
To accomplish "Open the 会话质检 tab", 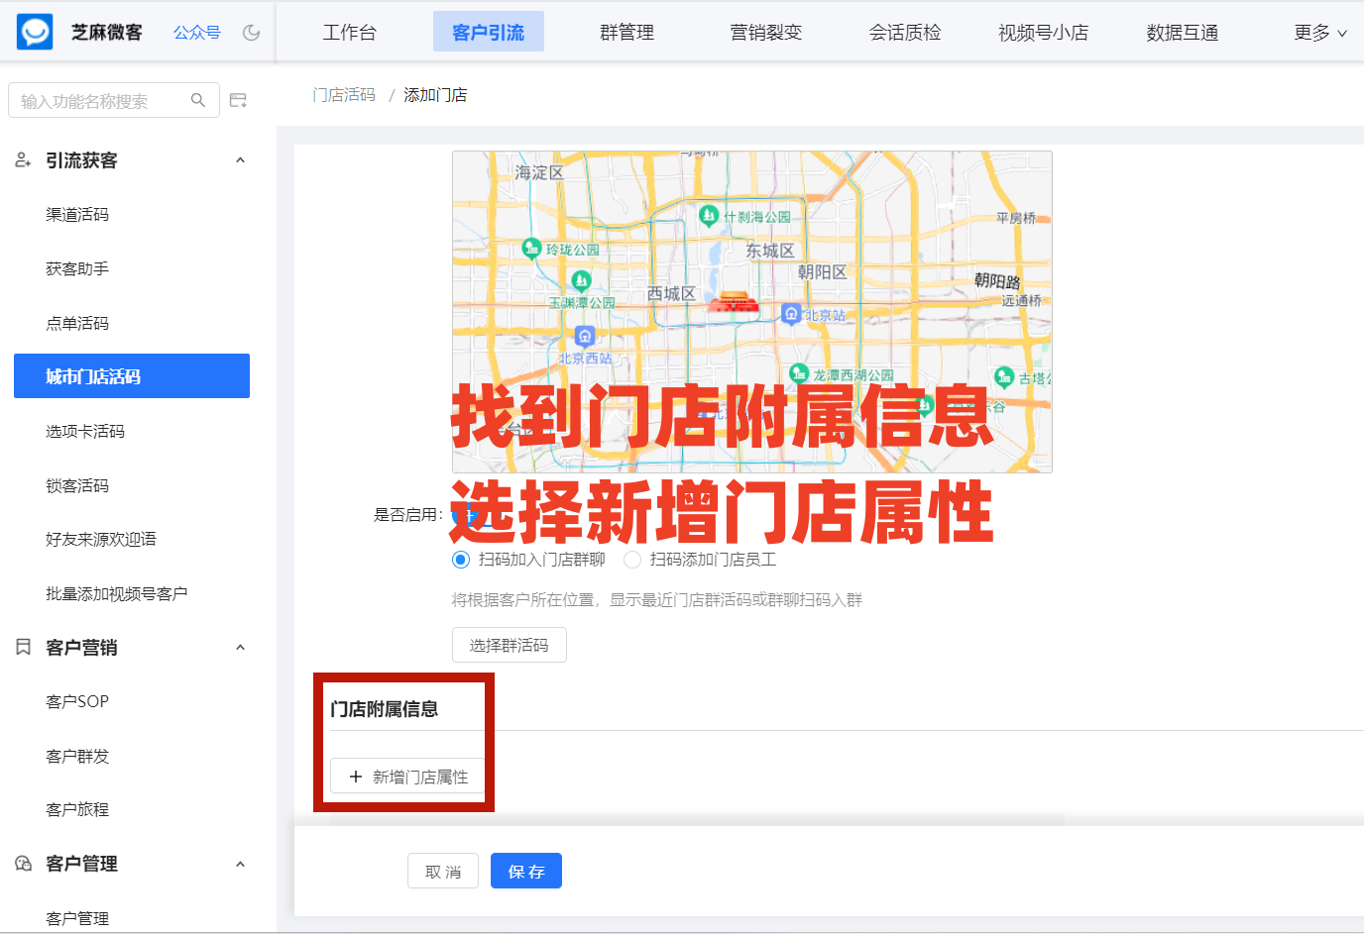I will pos(905,33).
